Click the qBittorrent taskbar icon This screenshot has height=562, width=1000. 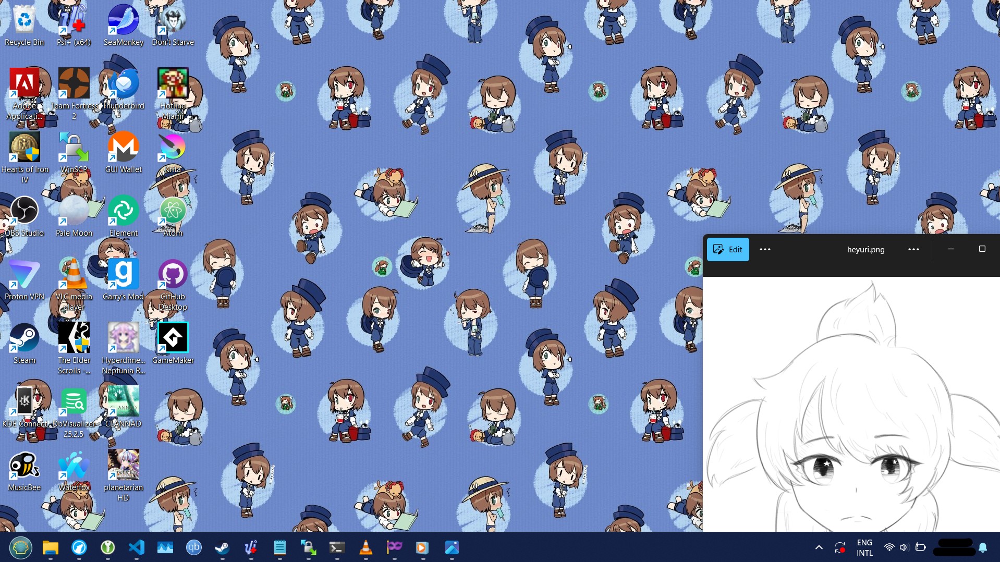[x=194, y=547]
